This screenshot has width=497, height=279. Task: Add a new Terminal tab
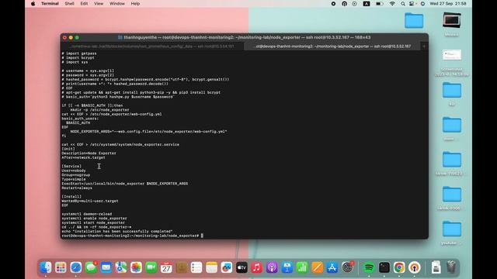(424, 46)
